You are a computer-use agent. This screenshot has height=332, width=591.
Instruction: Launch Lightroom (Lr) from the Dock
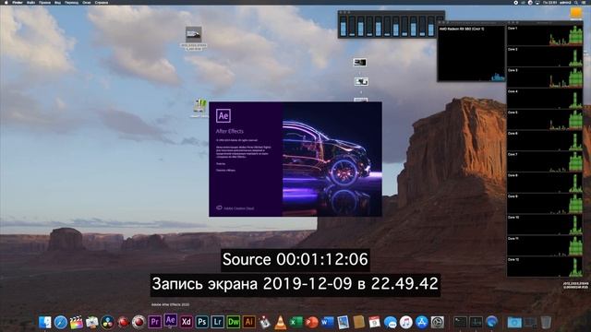pyautogui.click(x=218, y=322)
